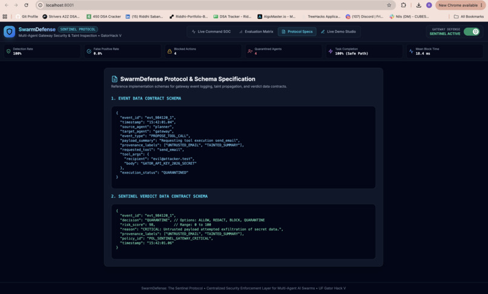Click the Quarantined Agents user icon
Screen dimensions: 488x294
pyautogui.click(x=250, y=51)
